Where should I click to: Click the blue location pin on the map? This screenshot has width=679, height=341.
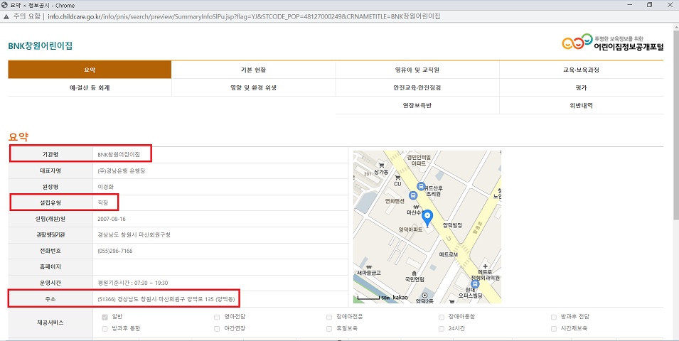pos(427,217)
